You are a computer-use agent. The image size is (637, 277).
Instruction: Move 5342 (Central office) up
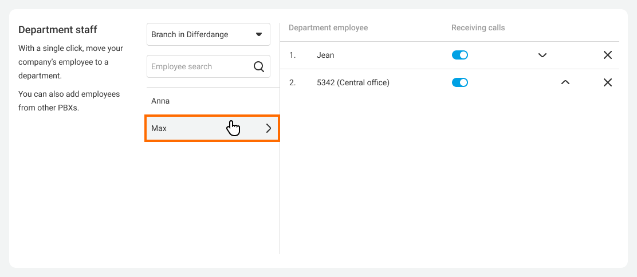coord(565,82)
